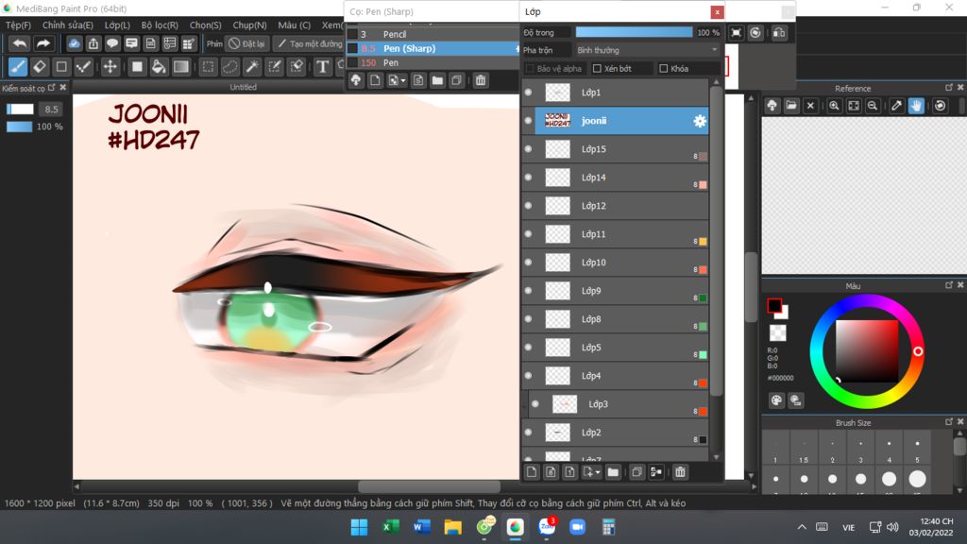
Task: Hide the Lớp9 layer
Action: pos(529,291)
